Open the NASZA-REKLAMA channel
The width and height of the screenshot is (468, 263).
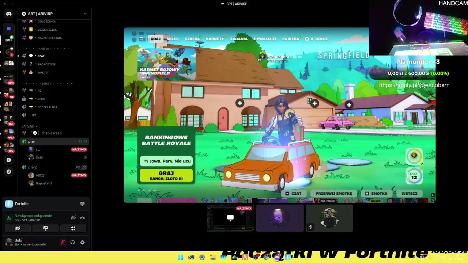coord(55,38)
